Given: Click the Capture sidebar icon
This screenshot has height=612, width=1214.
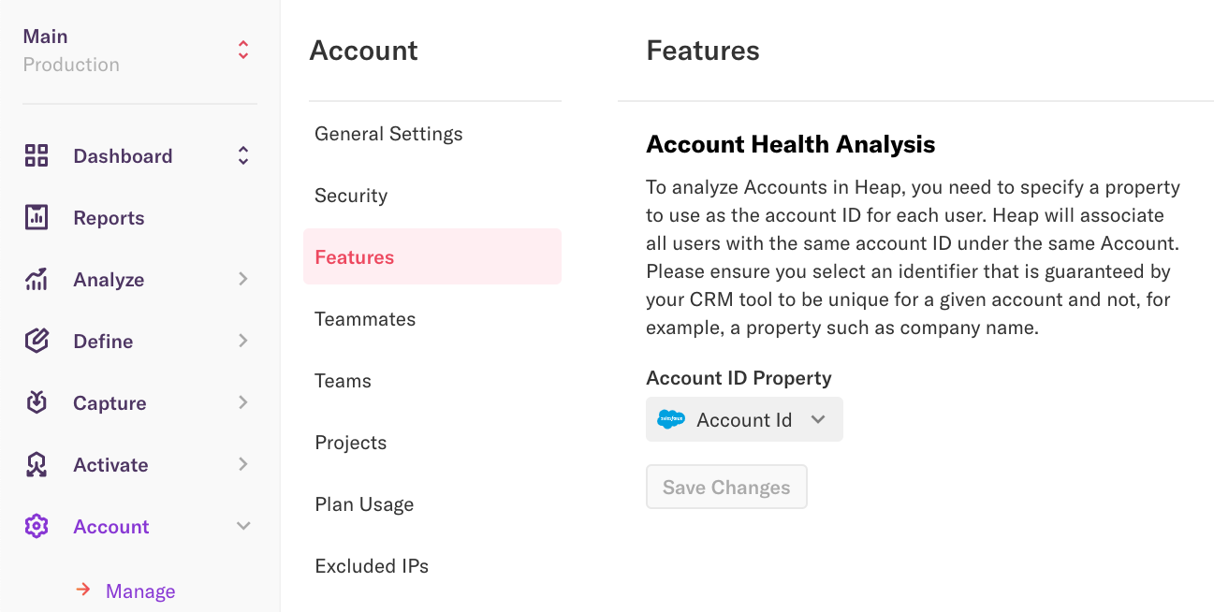Looking at the screenshot, I should point(37,403).
